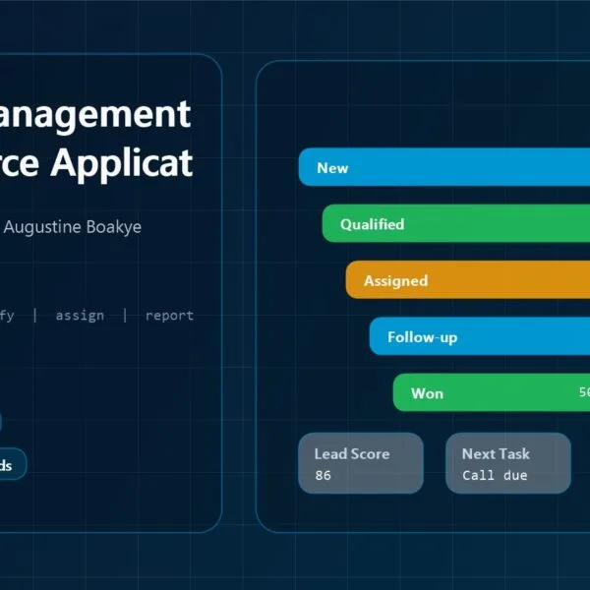Open the Lead Score card showing 86
This screenshot has width=590, height=590.
[x=361, y=463]
